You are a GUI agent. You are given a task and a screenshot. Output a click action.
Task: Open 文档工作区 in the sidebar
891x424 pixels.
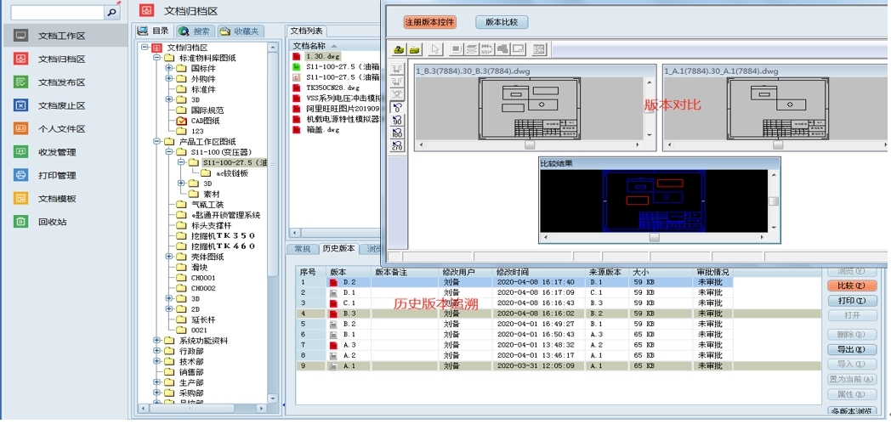coord(61,36)
